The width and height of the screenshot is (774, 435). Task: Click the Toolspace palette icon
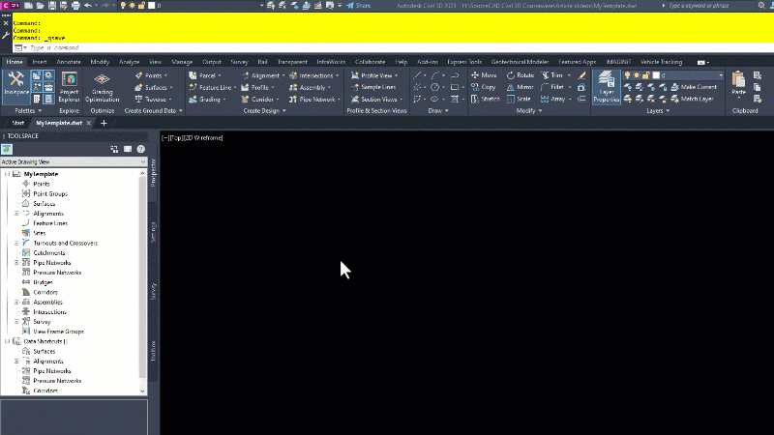tap(16, 84)
